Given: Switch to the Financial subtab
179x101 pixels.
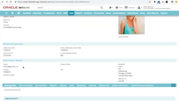Looking at the screenshot, I should pos(92,85).
